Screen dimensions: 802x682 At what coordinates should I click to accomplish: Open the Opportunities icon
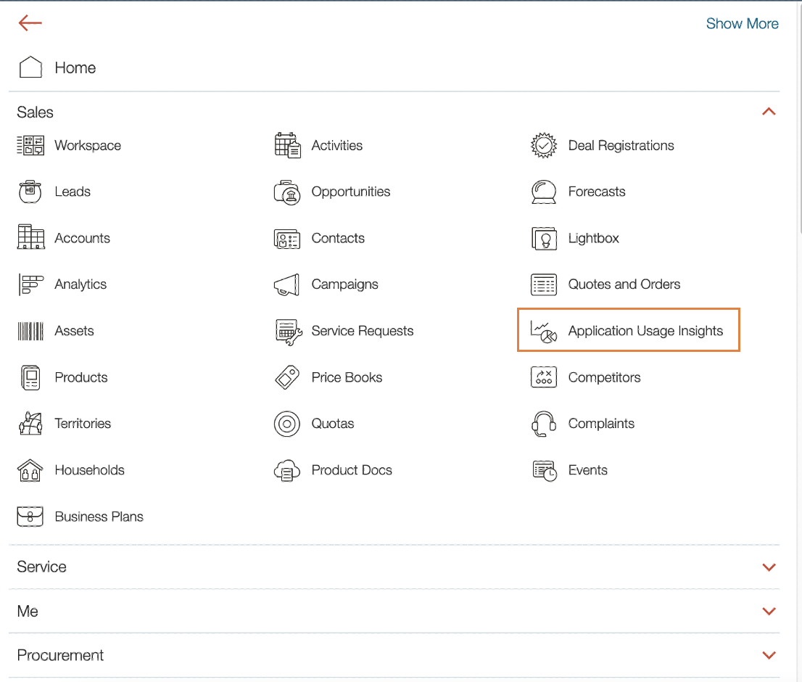tap(287, 192)
